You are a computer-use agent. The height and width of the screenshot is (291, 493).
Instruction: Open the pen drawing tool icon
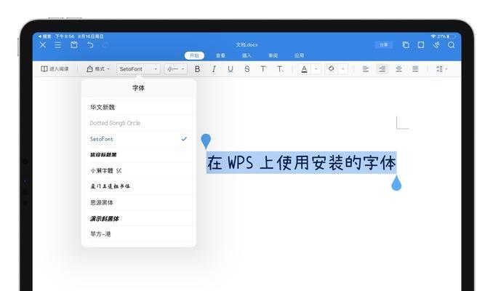tap(436, 45)
